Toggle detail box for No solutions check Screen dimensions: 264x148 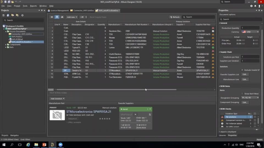coord(255,117)
